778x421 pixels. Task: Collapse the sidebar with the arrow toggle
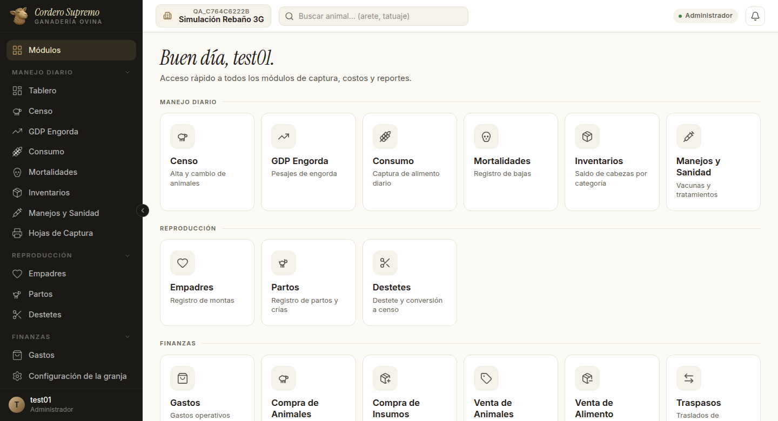pyautogui.click(x=143, y=210)
